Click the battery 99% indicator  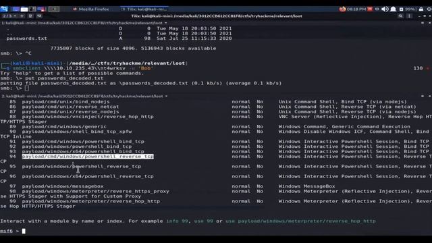coord(408,9)
